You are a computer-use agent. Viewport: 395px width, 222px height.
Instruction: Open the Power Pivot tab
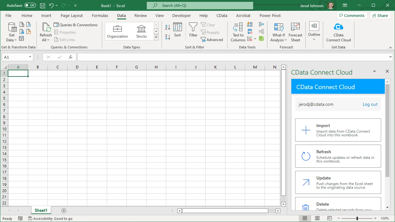click(x=270, y=15)
